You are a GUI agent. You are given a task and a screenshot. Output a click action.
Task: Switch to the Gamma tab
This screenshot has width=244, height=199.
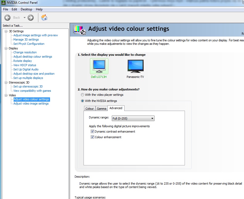pos(101,109)
